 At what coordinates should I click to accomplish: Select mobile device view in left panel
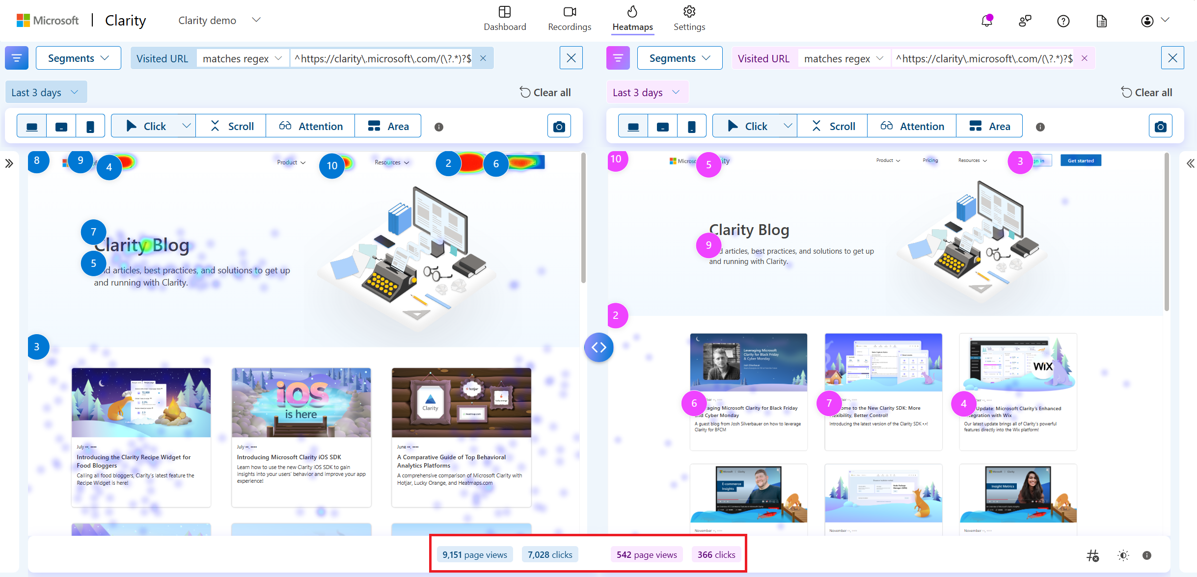pyautogui.click(x=90, y=126)
